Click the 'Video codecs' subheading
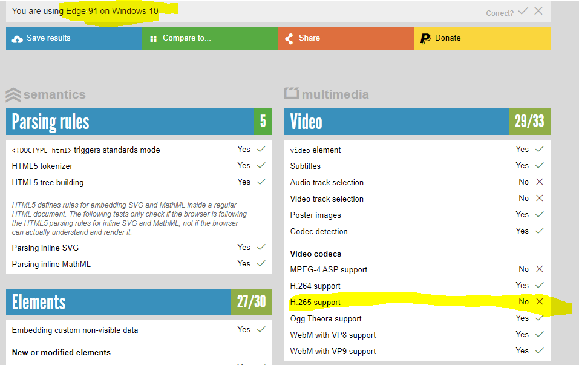 point(315,254)
